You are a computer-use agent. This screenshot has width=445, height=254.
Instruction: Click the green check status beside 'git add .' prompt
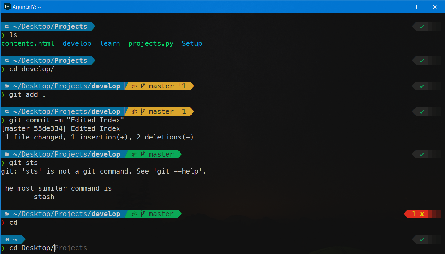(422, 86)
